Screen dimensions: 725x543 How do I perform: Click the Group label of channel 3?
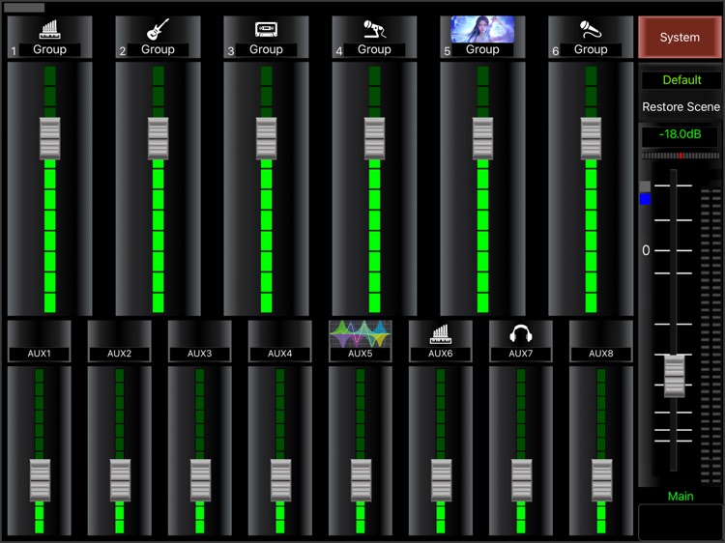point(267,49)
